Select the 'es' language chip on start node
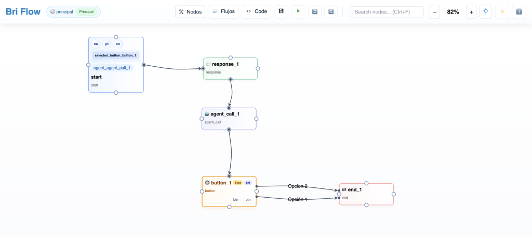 [x=96, y=44]
